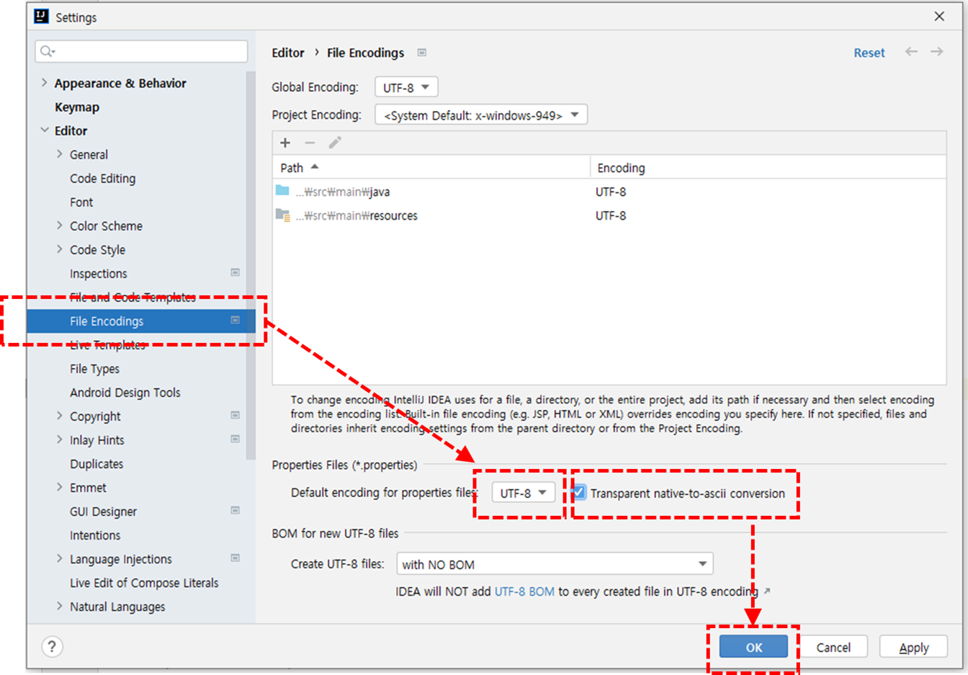The height and width of the screenshot is (675, 968).
Task: Click the icon beside File Encodings breadcrumb
Action: click(422, 53)
